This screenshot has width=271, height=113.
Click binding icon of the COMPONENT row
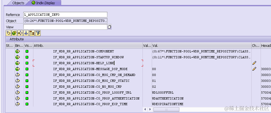coord(17,51)
